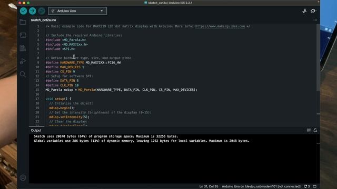Click the mdisp.begin(); line

(x=62, y=108)
